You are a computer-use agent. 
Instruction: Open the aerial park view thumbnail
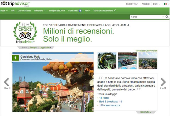pos(148,61)
